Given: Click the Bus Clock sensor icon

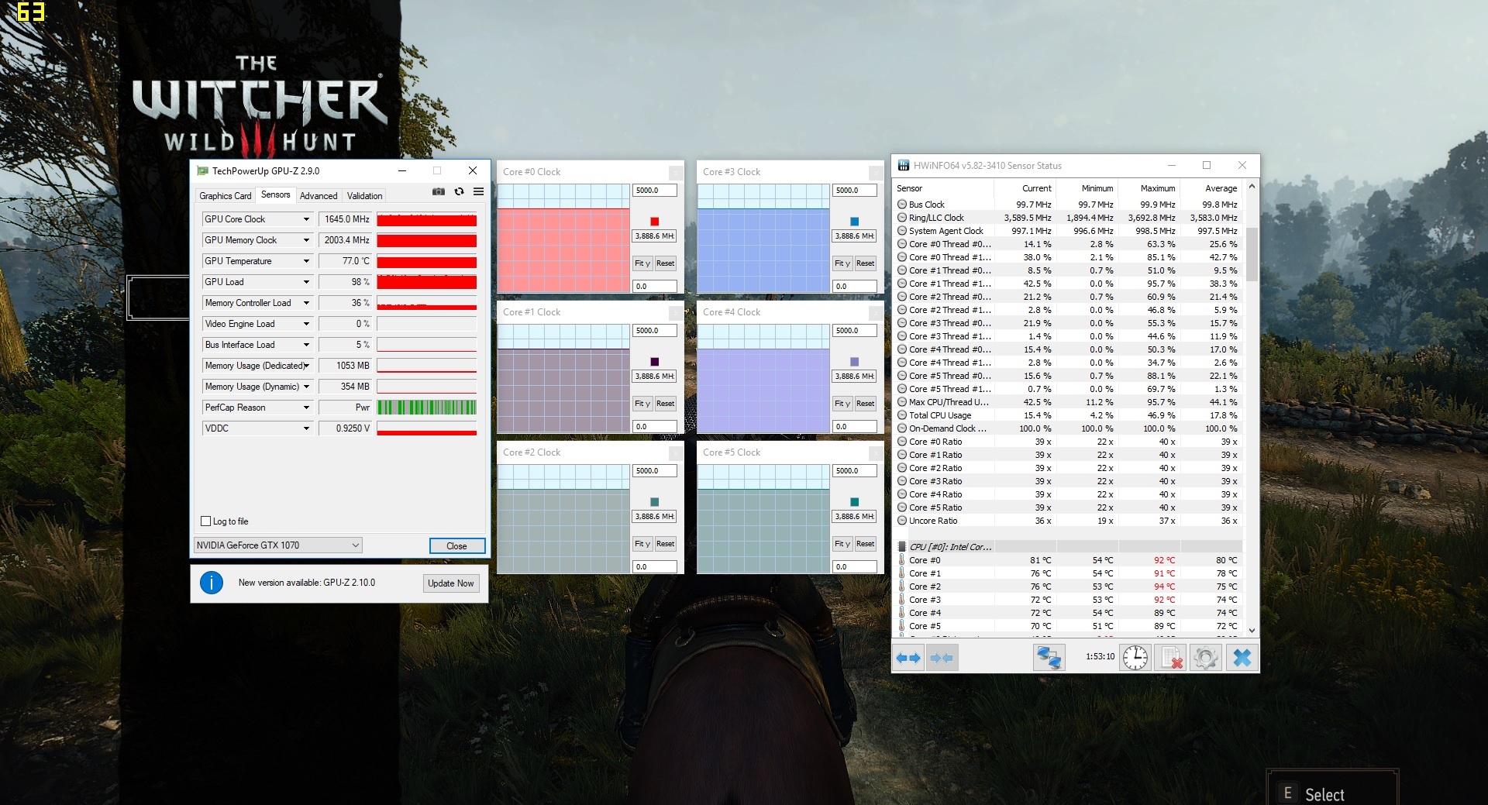Looking at the screenshot, I should coord(902,205).
